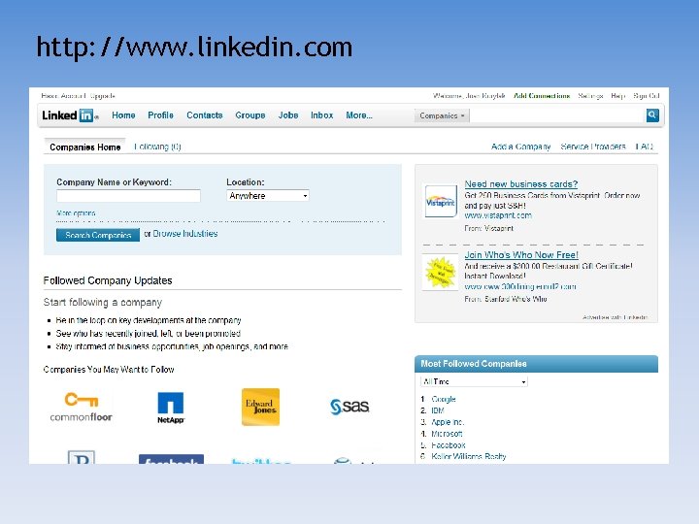Image resolution: width=699 pixels, height=524 pixels.
Task: Select the SAS company logo
Action: click(x=349, y=407)
